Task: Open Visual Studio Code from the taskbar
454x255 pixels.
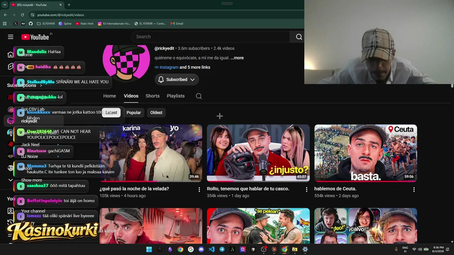Action: [x=211, y=249]
